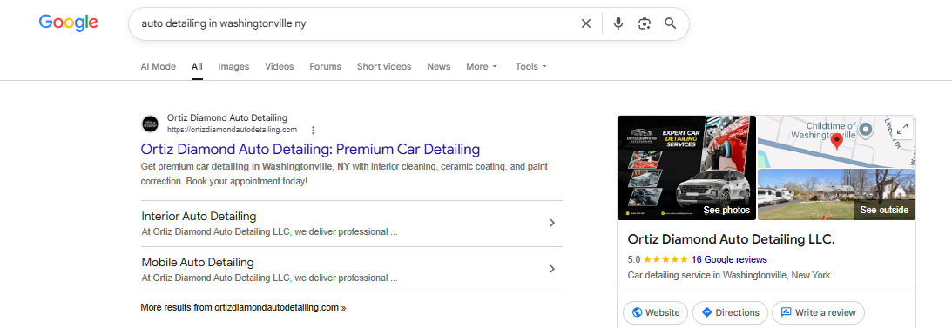Open three-dot menu beside ortizdiamondautodetailing.com URL
952x328 pixels.
tap(314, 130)
